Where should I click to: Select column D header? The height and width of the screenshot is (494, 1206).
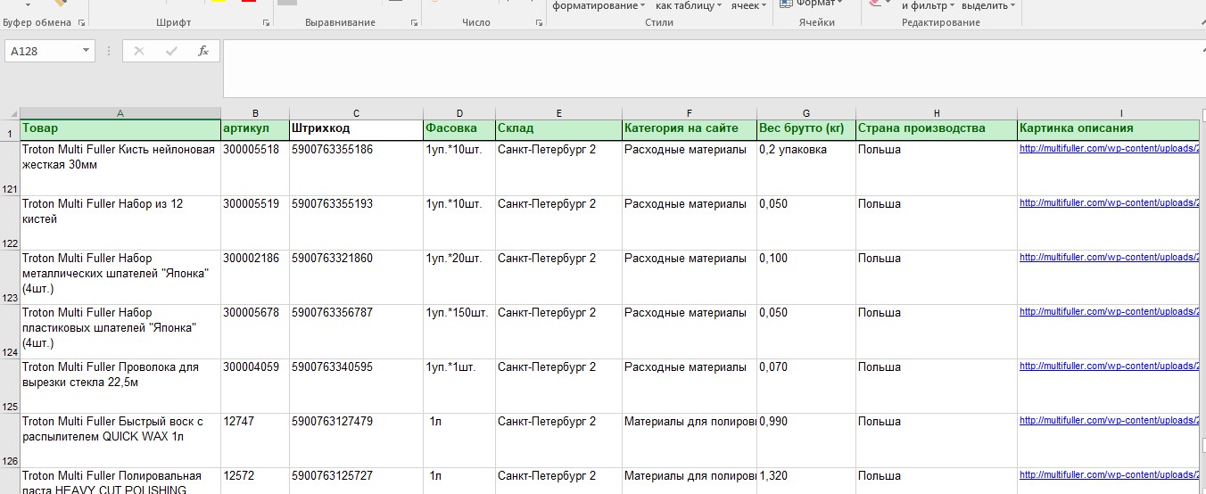point(459,113)
